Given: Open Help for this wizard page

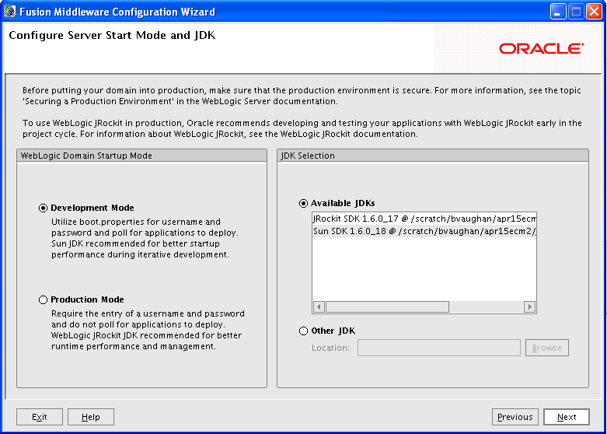Looking at the screenshot, I should (x=91, y=417).
